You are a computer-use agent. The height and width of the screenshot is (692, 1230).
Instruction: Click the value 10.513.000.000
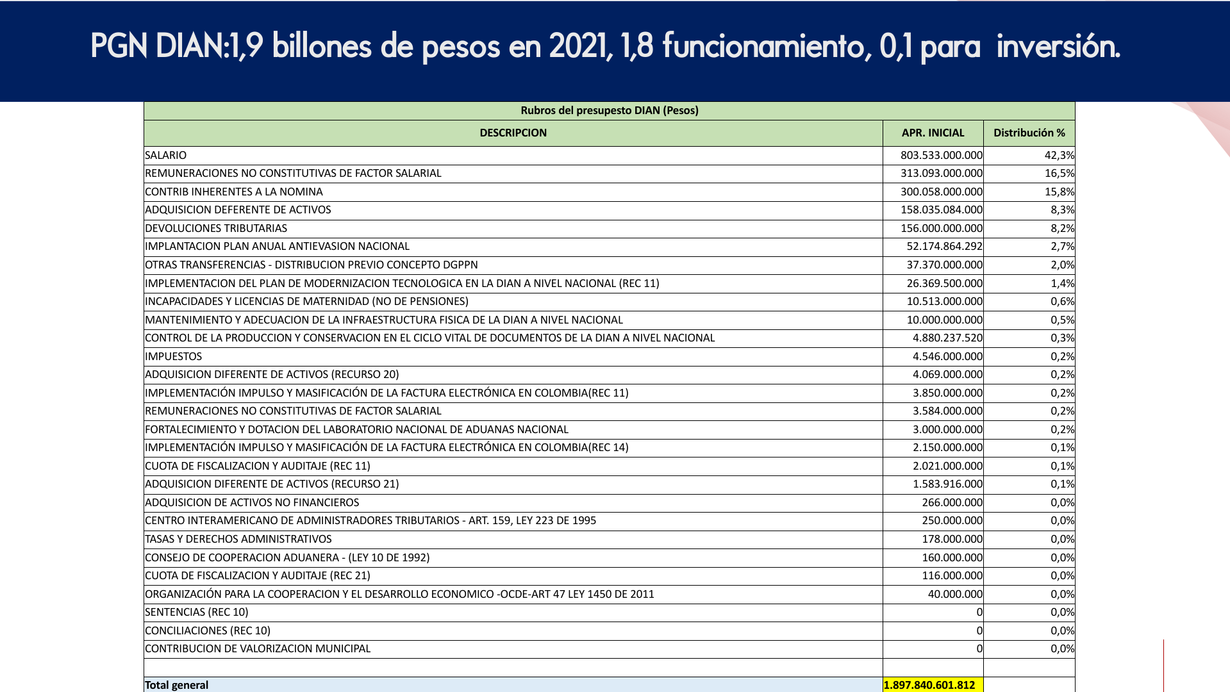[x=944, y=301]
